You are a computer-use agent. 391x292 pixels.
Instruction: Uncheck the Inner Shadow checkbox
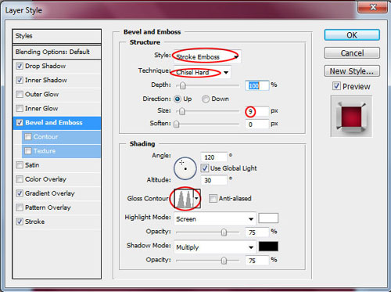coord(20,80)
